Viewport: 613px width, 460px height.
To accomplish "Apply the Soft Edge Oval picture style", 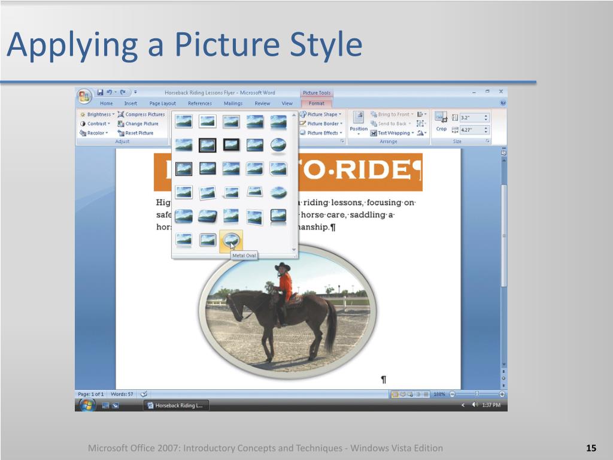I will (278, 192).
